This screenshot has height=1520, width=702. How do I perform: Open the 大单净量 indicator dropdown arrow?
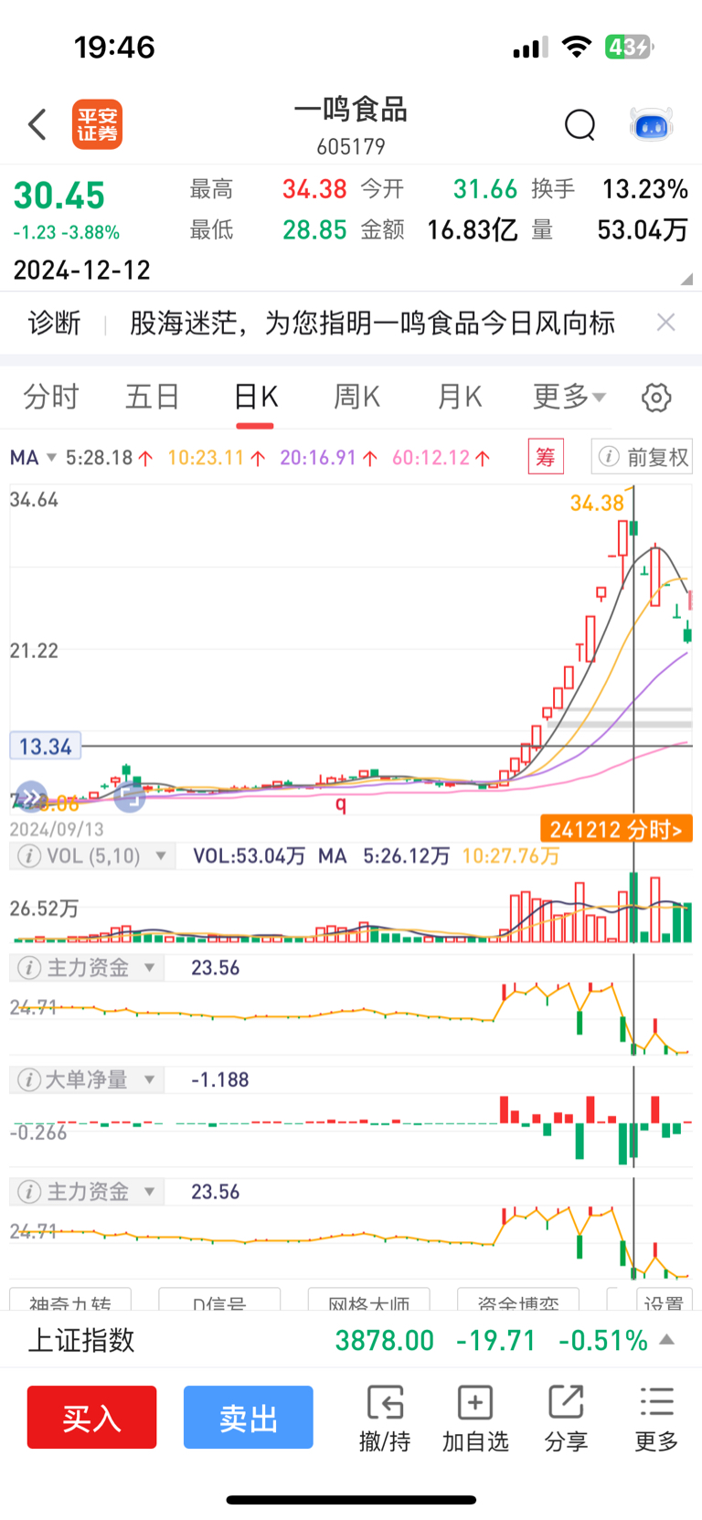pyautogui.click(x=149, y=1080)
